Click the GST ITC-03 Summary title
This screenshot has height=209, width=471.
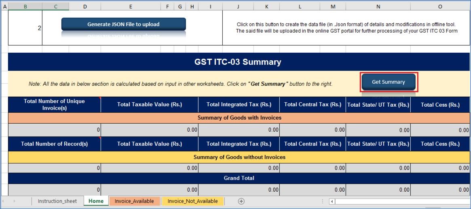(x=238, y=62)
